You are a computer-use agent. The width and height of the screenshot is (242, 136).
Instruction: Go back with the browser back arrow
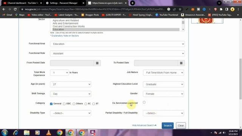(4, 9)
